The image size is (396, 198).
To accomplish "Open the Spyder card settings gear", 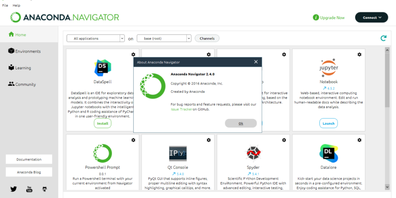I will [x=284, y=140].
